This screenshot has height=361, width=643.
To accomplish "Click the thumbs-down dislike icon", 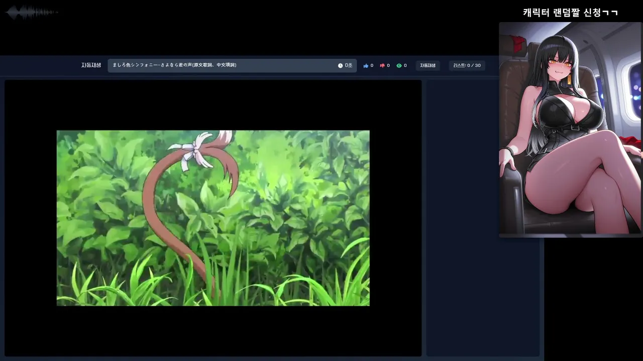I will coord(382,66).
